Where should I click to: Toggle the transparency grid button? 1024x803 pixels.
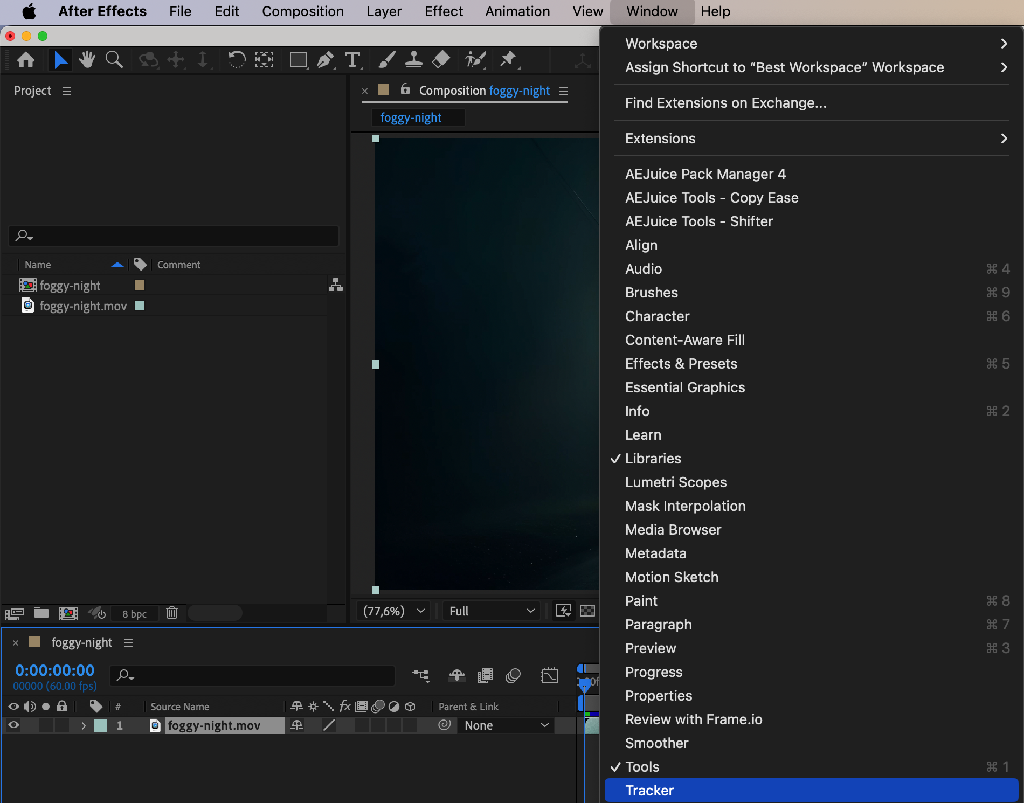point(587,611)
